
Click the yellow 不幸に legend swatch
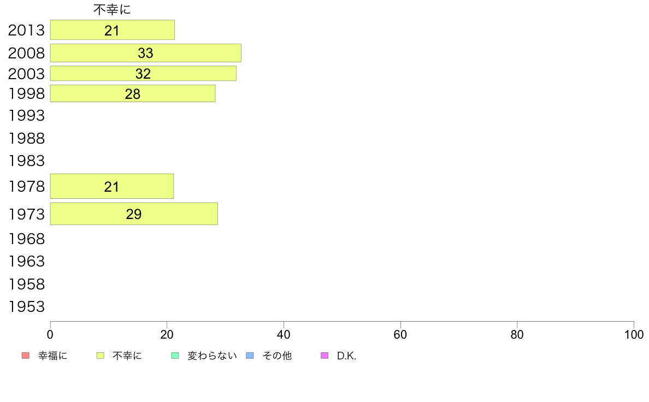(x=100, y=356)
